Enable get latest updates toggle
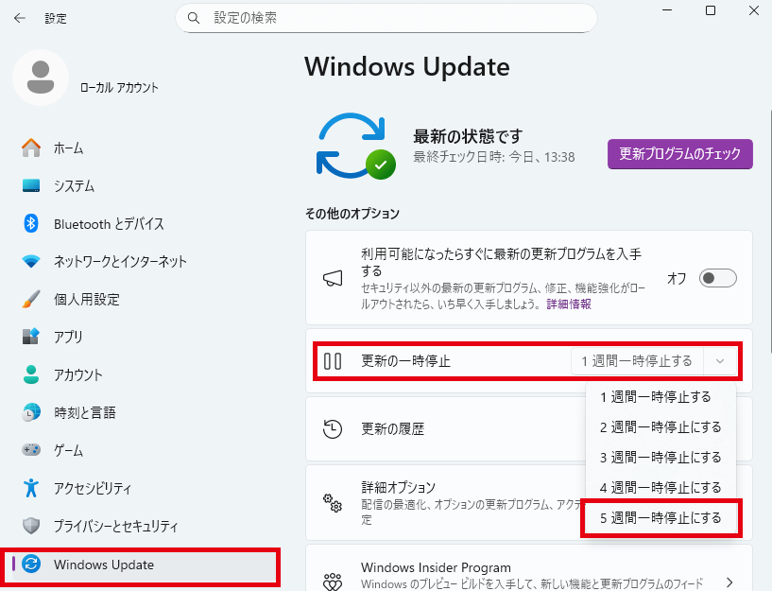 click(717, 278)
